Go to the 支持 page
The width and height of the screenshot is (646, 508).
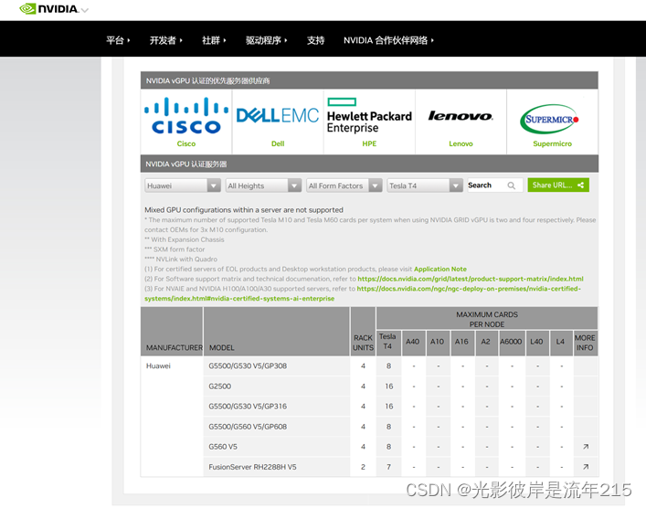click(315, 40)
